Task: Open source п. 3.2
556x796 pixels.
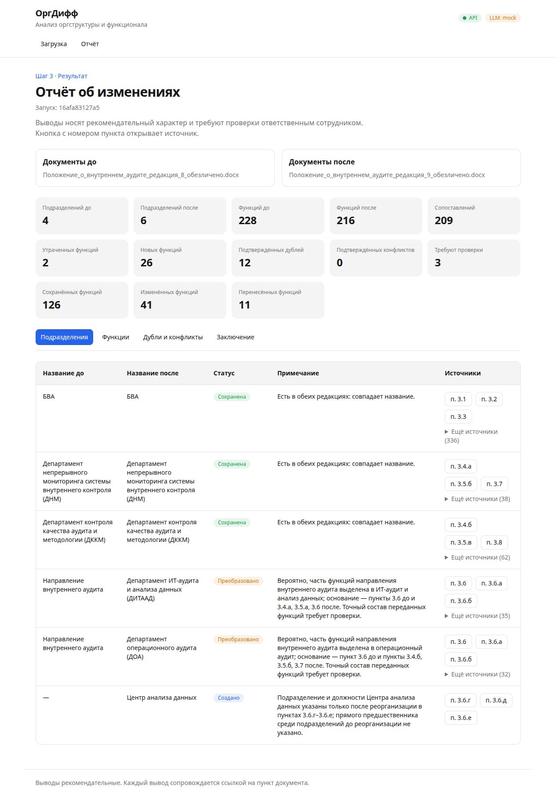Action: 489,399
